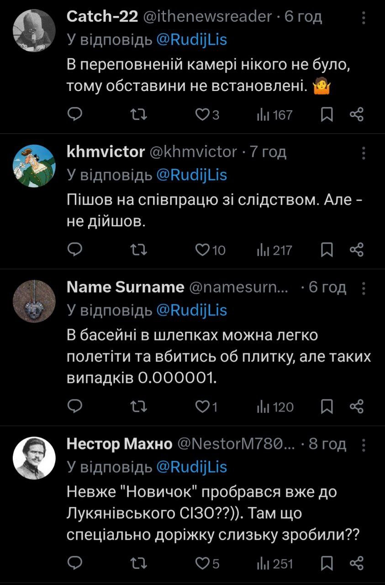This screenshot has height=585, width=385.
Task: Reply to Catch-22's tweet
Action: [x=75, y=114]
